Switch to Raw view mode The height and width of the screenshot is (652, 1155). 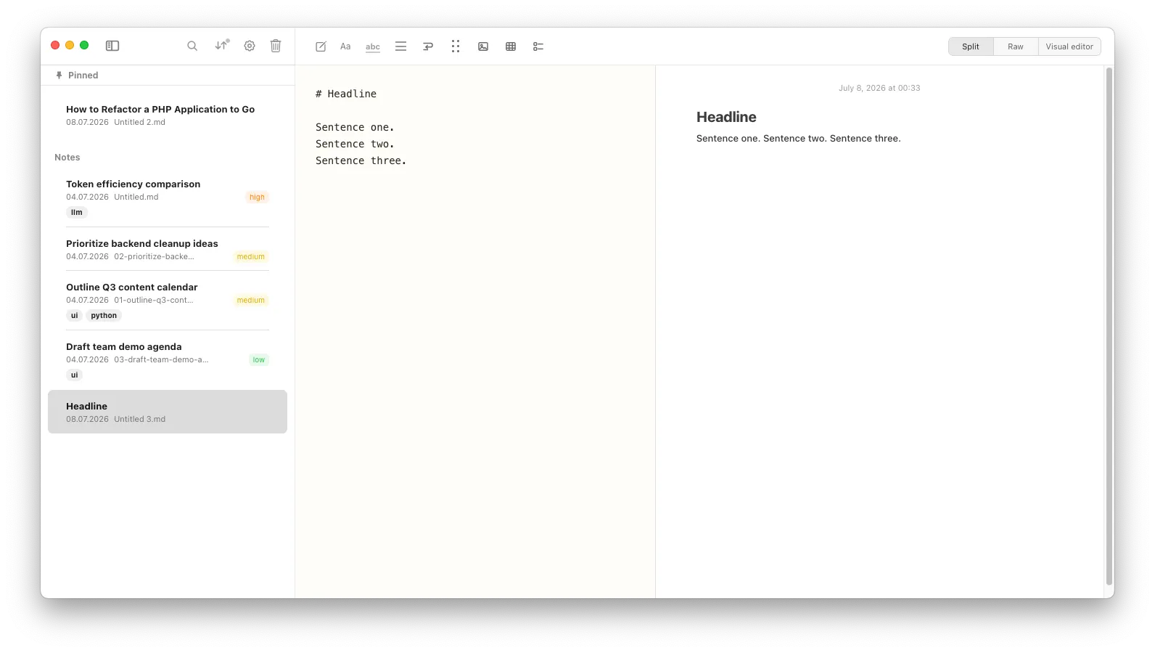point(1016,46)
